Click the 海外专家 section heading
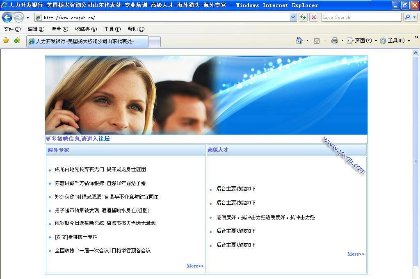This screenshot has width=420, height=279. click(58, 150)
